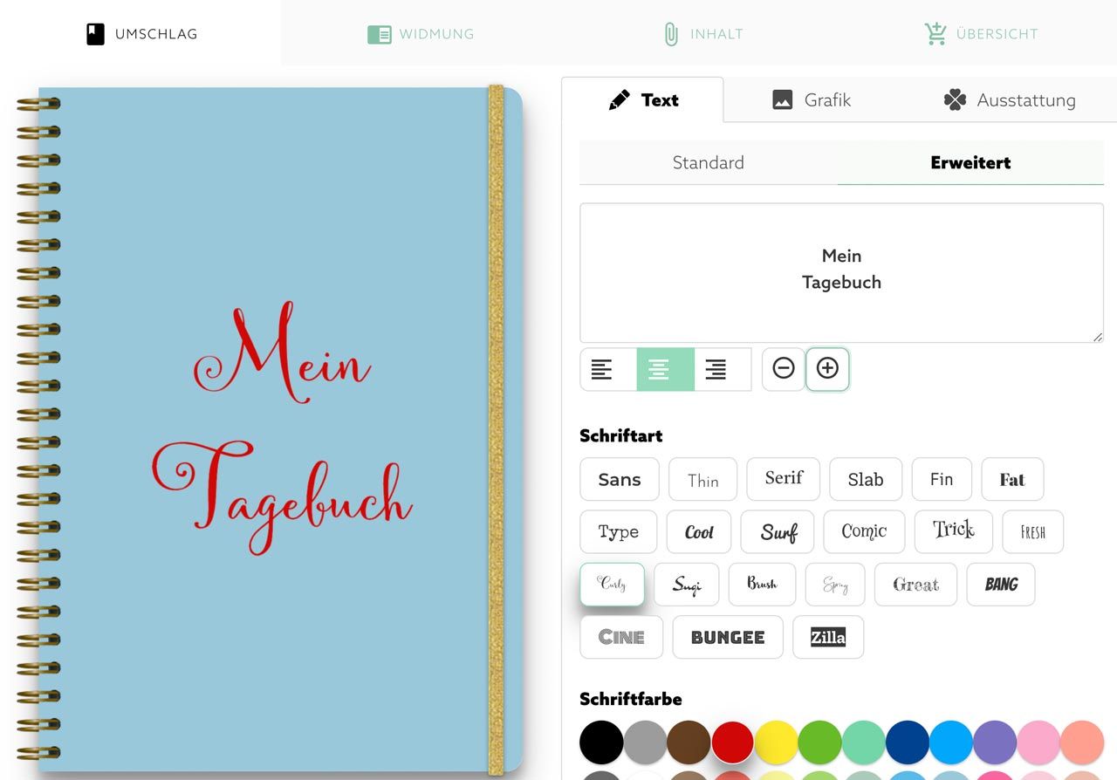Viewport: 1117px width, 780px height.
Task: Pick the mint green font color
Action: click(864, 742)
